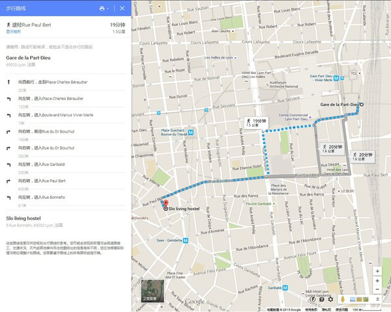The image size is (391, 312).
Task: Switch to satellite imagery thumbnail
Action: coord(152,291)
